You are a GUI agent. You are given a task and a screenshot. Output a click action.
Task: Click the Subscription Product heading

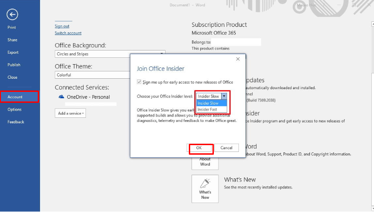pyautogui.click(x=219, y=25)
